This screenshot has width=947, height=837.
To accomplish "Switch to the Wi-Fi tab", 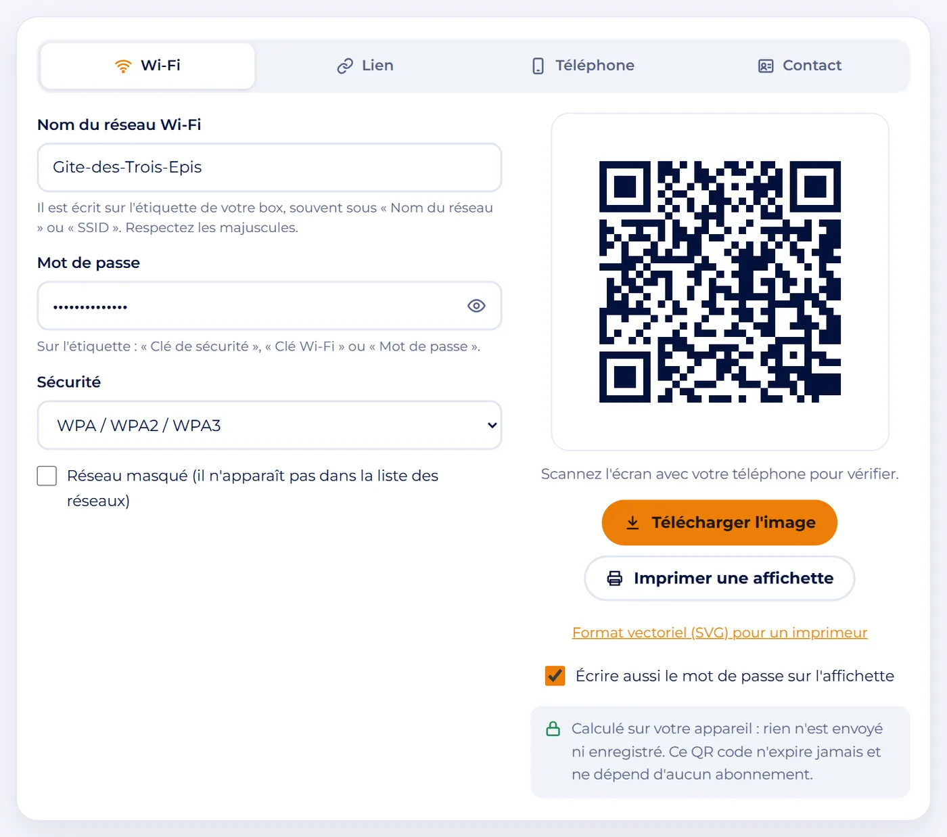I will click(x=147, y=66).
